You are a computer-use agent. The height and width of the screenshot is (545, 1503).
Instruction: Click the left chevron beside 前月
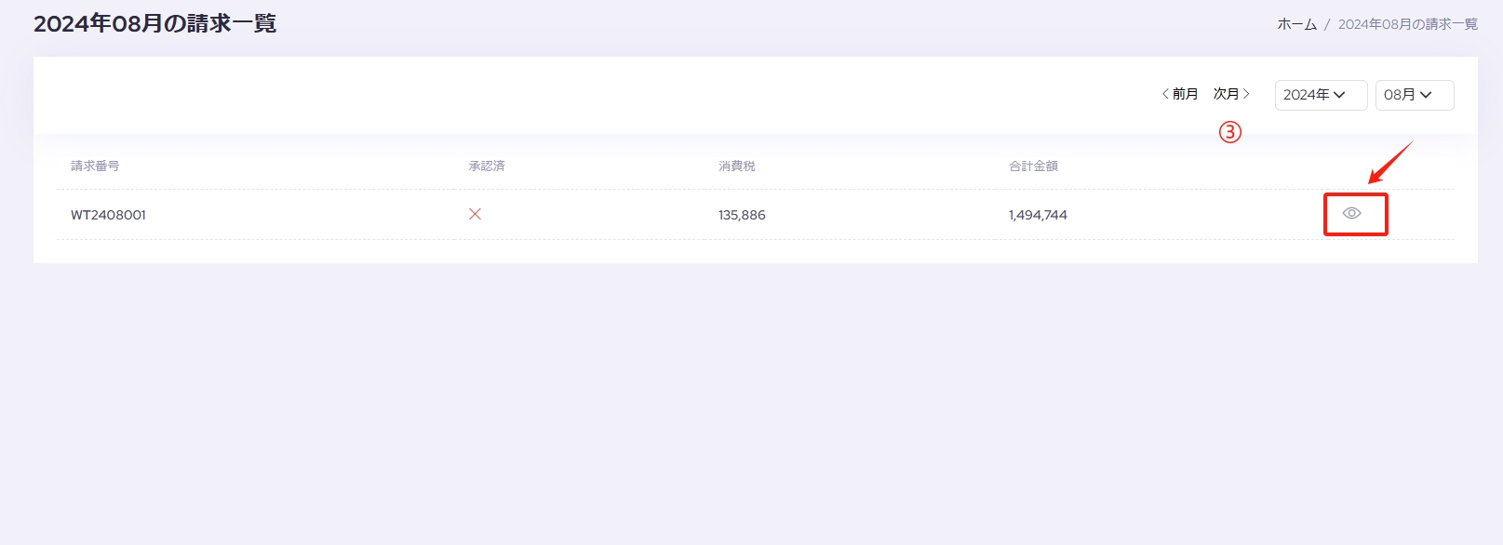[x=1165, y=94]
